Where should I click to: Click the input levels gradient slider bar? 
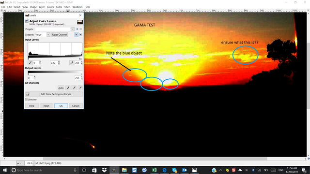(x=55, y=58)
